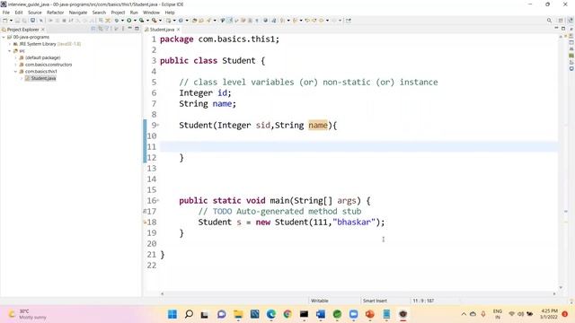Open the Refactor menu

point(56,13)
